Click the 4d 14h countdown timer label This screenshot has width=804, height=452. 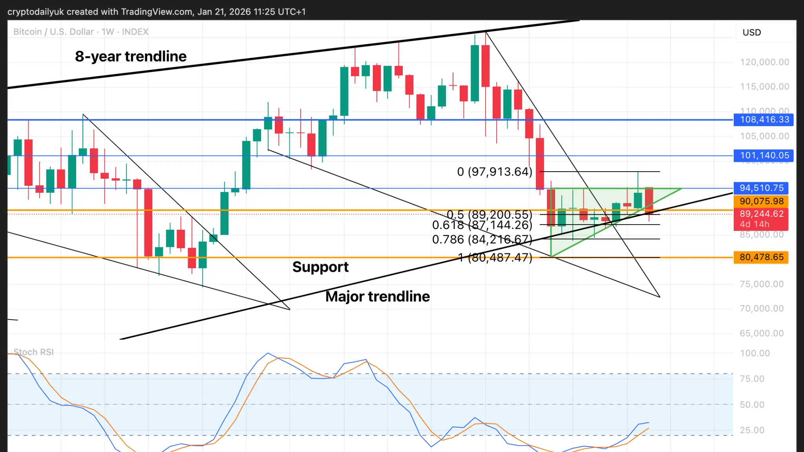click(754, 224)
